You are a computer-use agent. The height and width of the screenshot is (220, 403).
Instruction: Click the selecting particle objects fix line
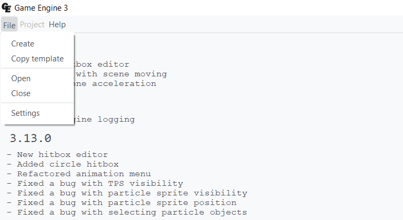point(127,213)
